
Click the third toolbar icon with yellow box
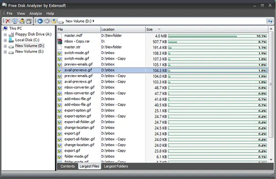(22, 21)
